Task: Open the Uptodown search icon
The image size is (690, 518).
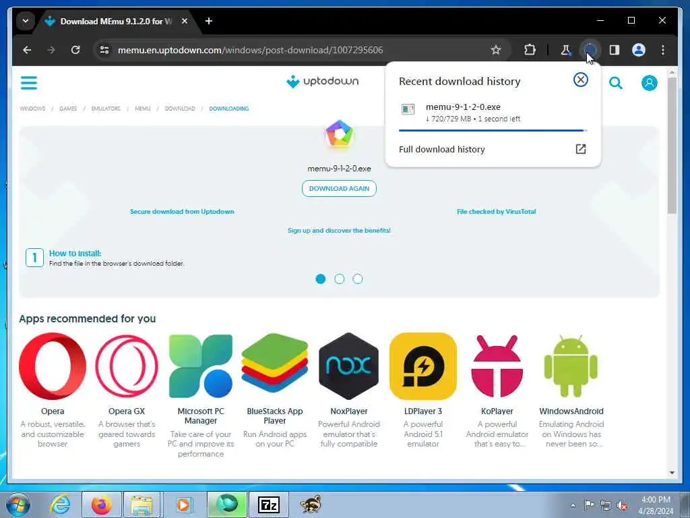Action: pos(616,83)
